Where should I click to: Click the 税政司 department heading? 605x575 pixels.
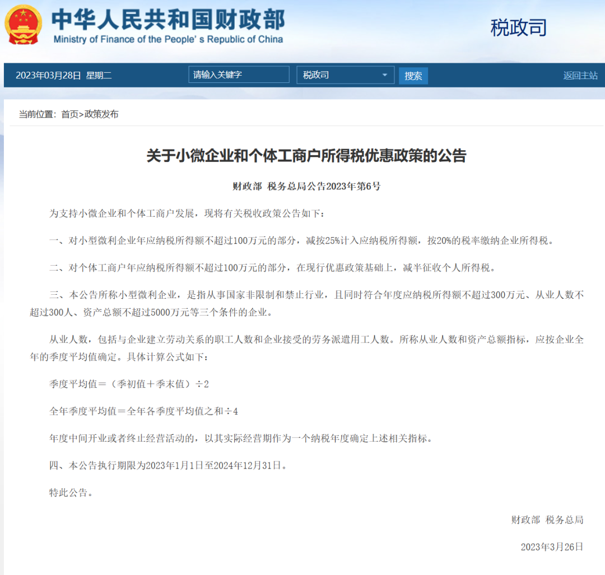click(x=519, y=28)
